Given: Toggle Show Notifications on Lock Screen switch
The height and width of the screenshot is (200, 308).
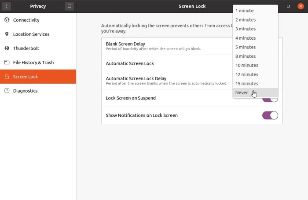Looking at the screenshot, I should pyautogui.click(x=270, y=115).
